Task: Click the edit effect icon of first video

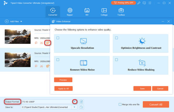Action: tap(36, 43)
